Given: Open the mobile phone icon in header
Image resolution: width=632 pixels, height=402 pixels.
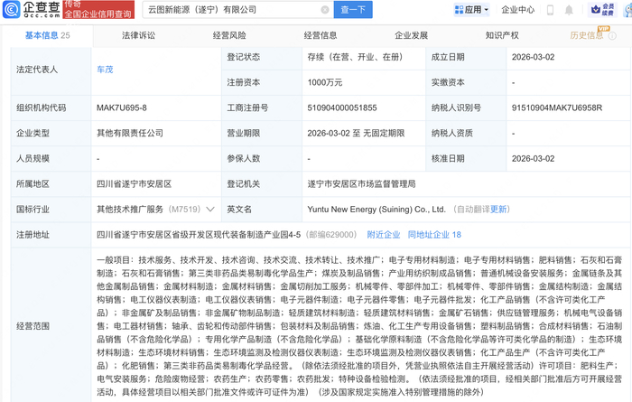Looking at the screenshot, I should 550,10.
